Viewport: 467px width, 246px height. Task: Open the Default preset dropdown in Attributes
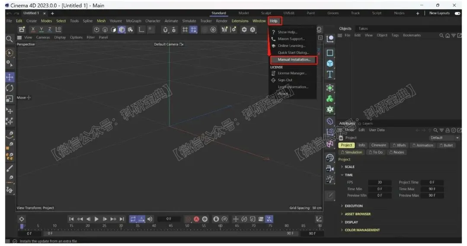pos(445,138)
